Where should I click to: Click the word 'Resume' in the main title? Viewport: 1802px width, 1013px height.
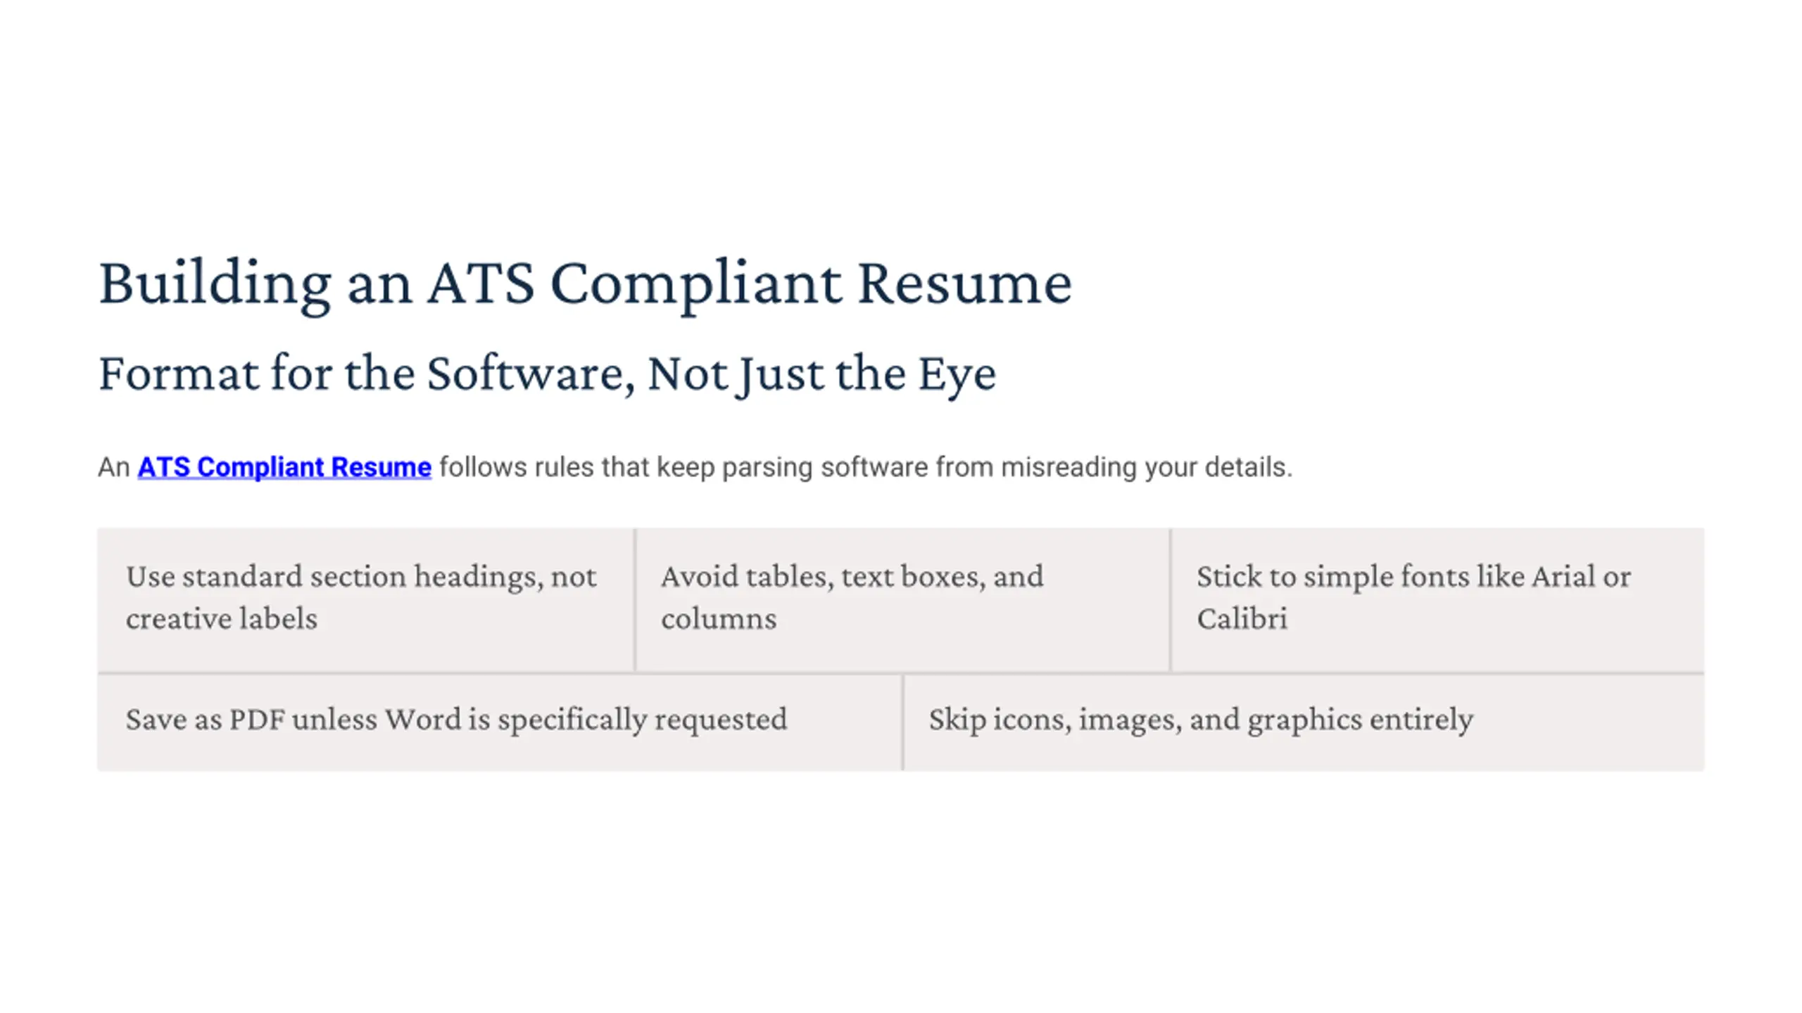click(x=964, y=283)
